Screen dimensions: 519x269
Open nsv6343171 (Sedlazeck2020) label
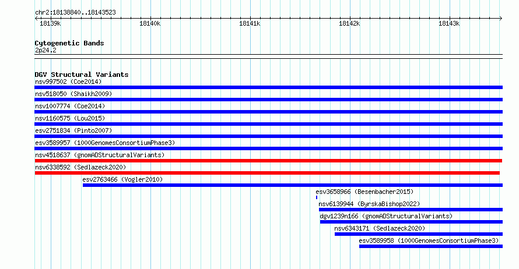point(380,228)
